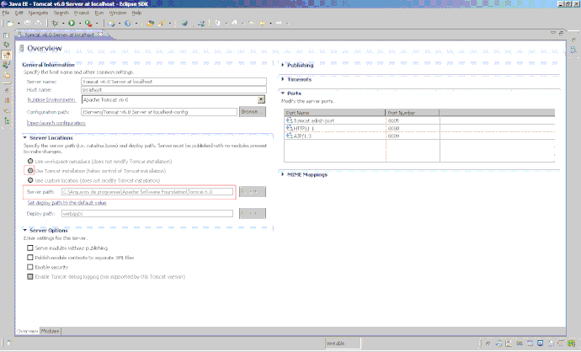Open the Runtime Environment combo box arrow
This screenshot has height=352, width=581.
click(x=261, y=99)
